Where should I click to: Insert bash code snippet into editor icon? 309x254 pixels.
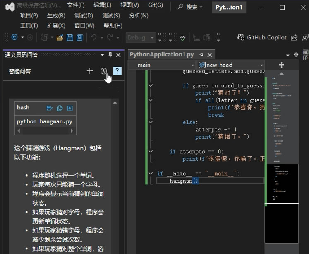[x=50, y=108]
